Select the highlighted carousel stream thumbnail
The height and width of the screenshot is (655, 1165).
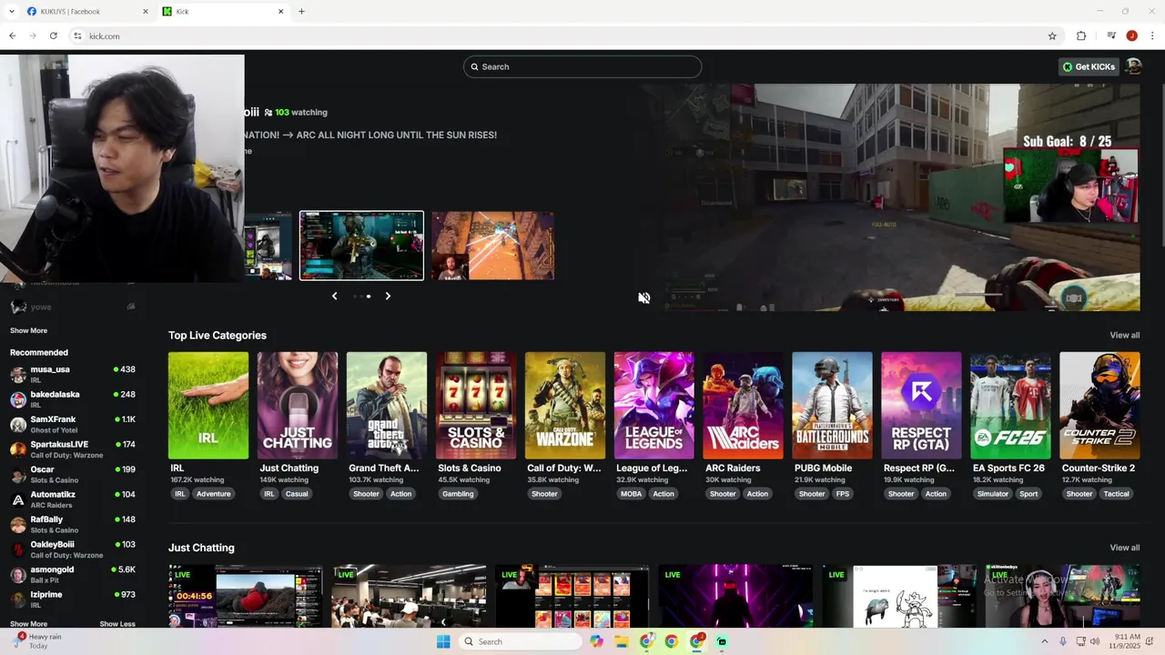click(x=361, y=246)
